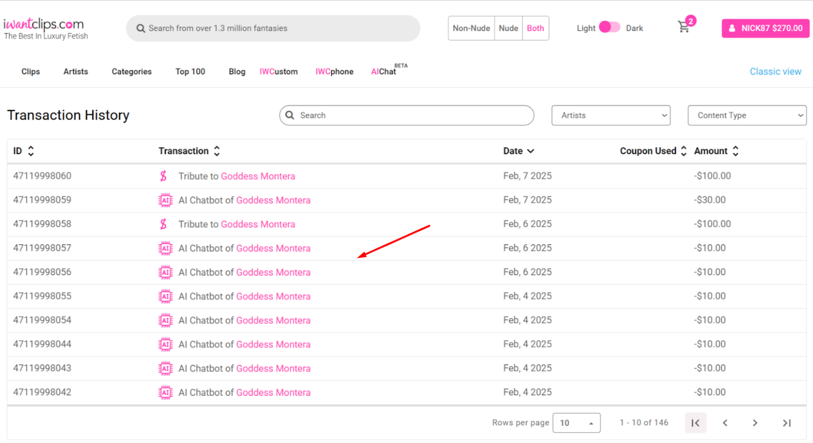
Task: Click amount -$30.00
Action: [709, 200]
